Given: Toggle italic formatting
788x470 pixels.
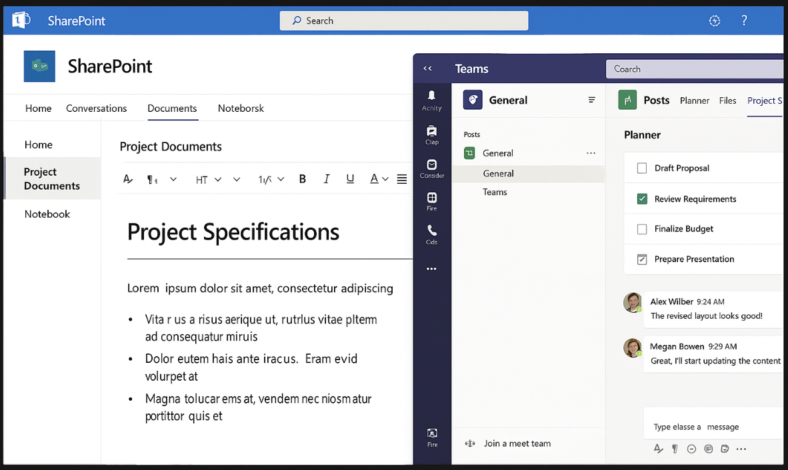Looking at the screenshot, I should tap(326, 179).
